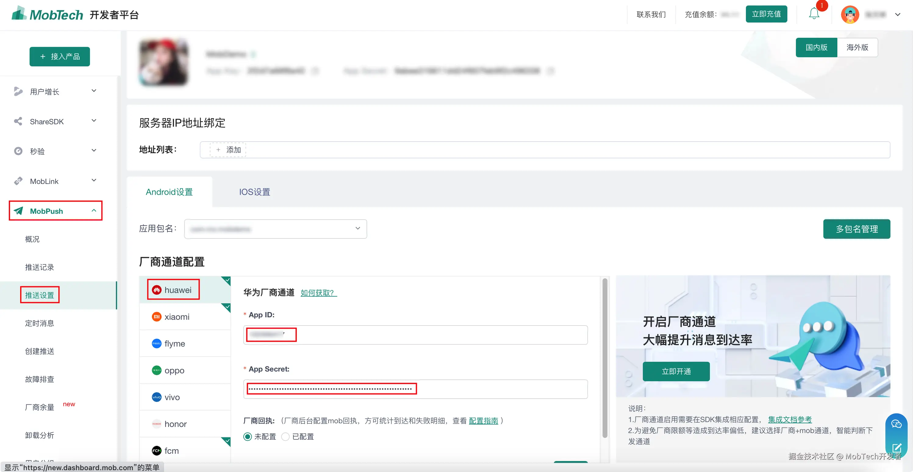Select the 未配置 radio option
Viewport: 913px width, 472px height.
click(248, 437)
